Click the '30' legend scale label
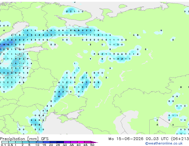Image resolution: width=189 pixels, height=146 pixels. pyautogui.click(x=65, y=145)
